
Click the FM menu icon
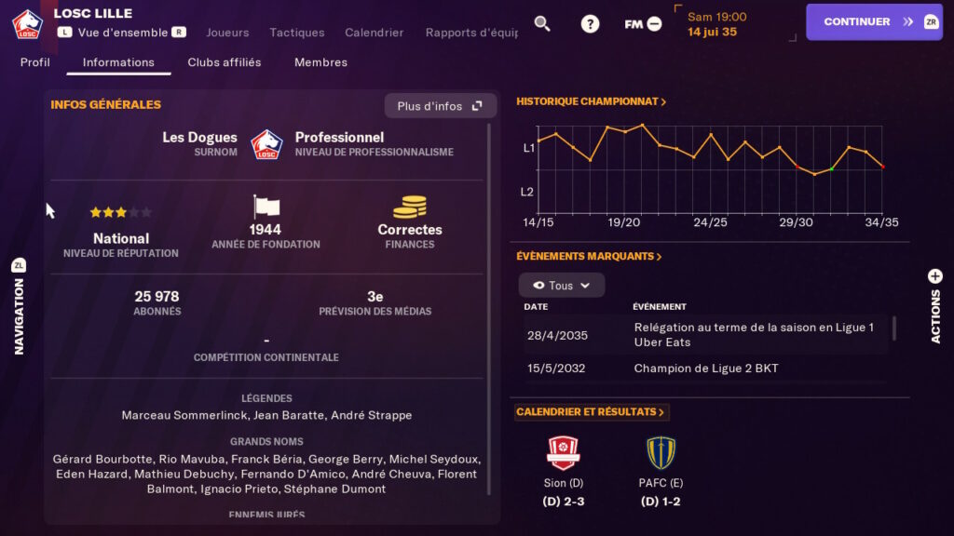tap(643, 24)
